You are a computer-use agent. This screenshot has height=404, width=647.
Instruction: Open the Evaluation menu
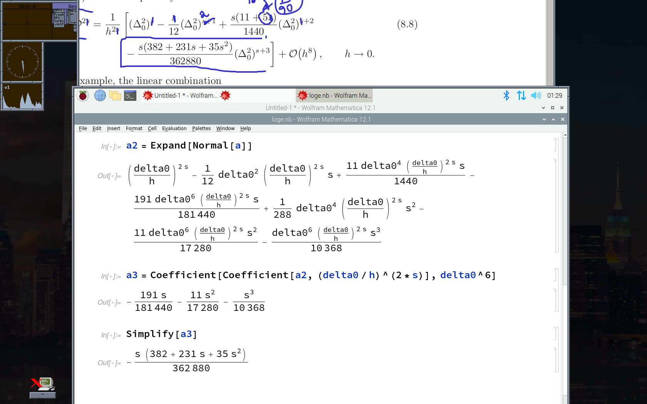coord(174,129)
